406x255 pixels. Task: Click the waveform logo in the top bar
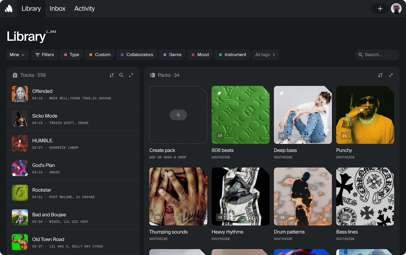click(x=8, y=8)
